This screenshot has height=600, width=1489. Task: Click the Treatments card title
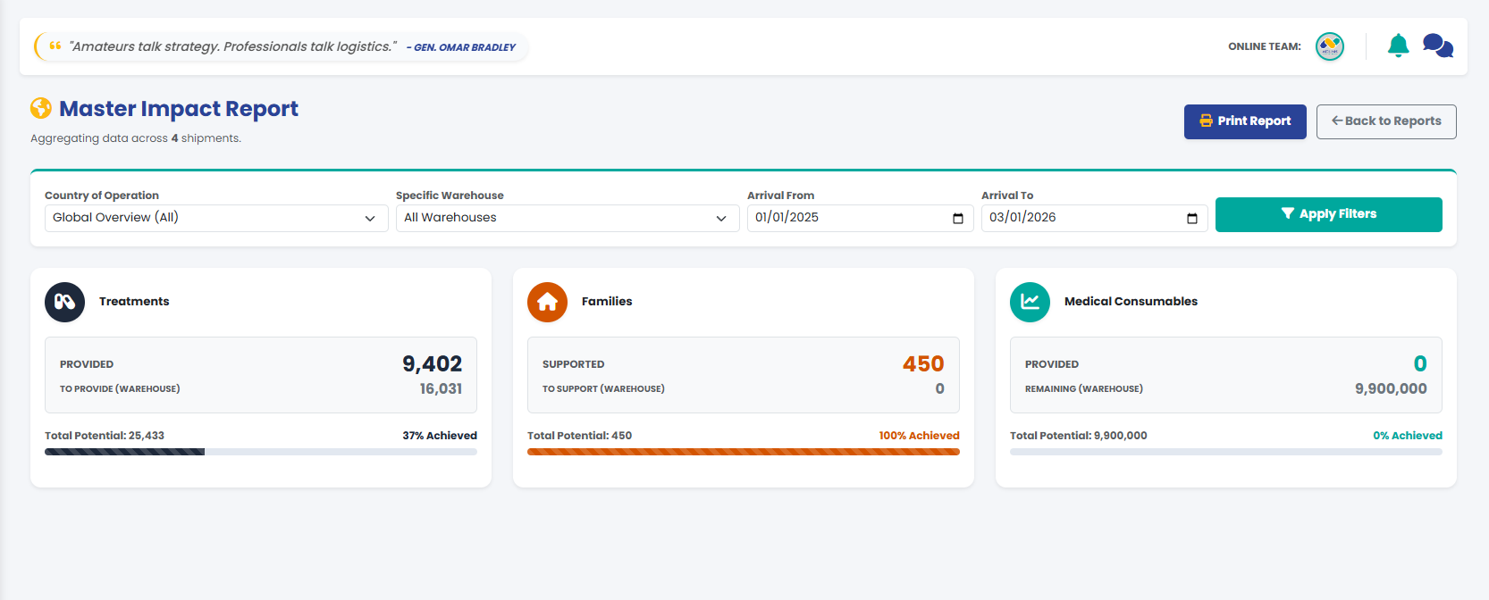pyautogui.click(x=134, y=302)
